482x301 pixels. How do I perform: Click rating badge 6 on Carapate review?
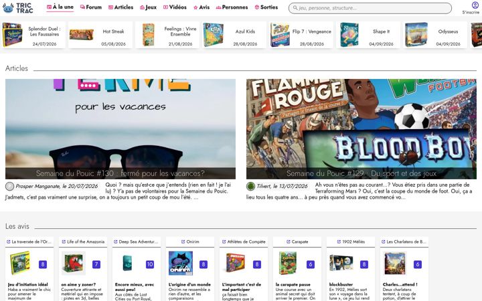tap(311, 264)
